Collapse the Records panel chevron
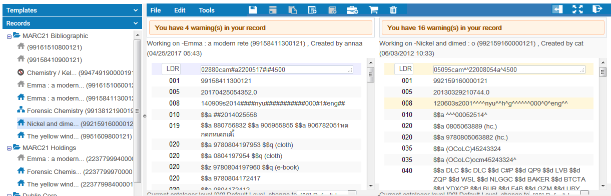This screenshot has width=611, height=196. pyautogui.click(x=136, y=23)
